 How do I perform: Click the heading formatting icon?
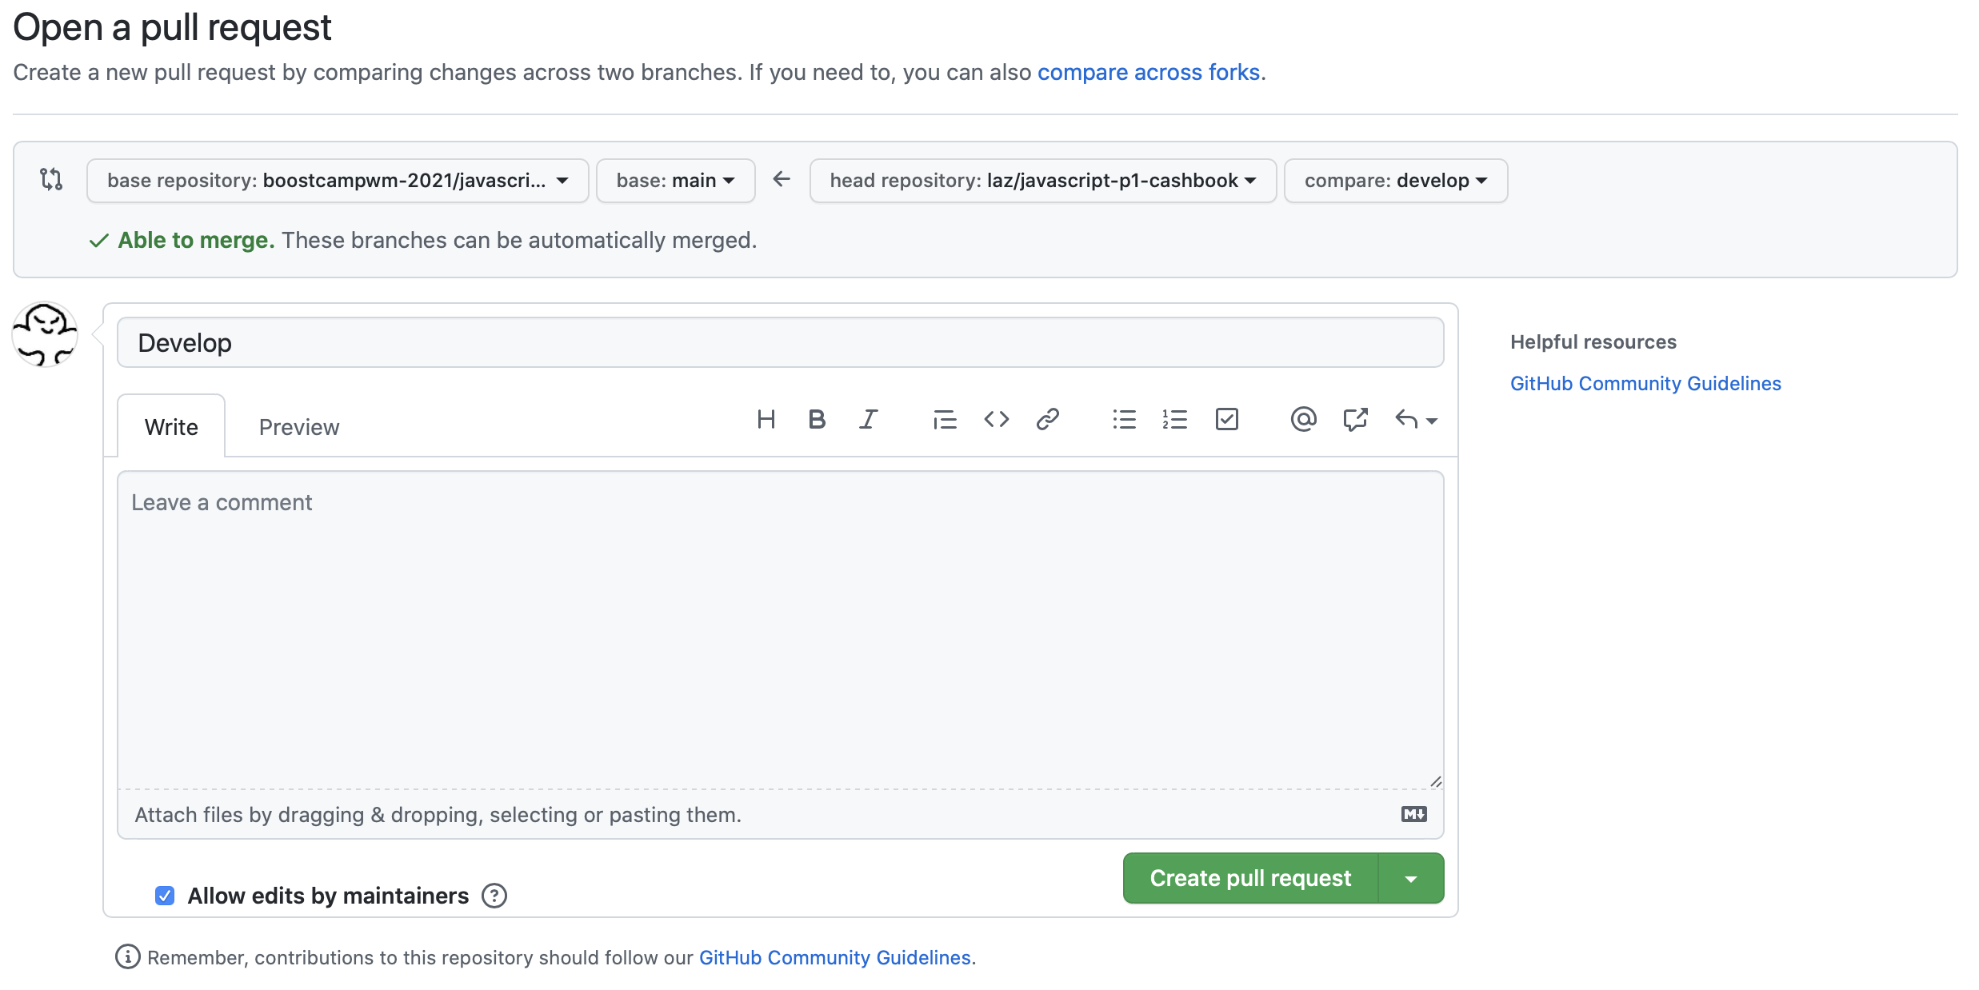coord(766,419)
